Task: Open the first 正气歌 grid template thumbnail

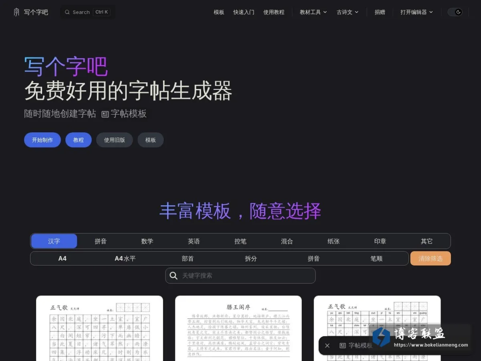Action: click(x=99, y=329)
